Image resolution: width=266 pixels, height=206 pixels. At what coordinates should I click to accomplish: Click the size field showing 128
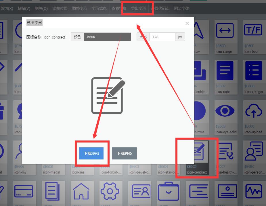pyautogui.click(x=162, y=37)
